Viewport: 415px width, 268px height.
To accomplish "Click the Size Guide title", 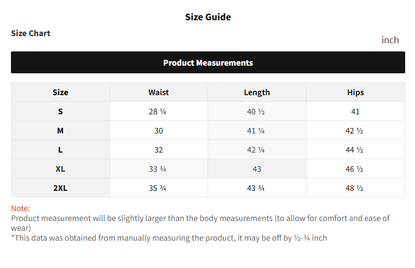I will coord(208,17).
